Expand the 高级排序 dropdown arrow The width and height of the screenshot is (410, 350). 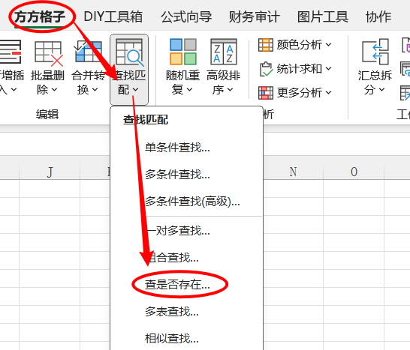tap(230, 90)
